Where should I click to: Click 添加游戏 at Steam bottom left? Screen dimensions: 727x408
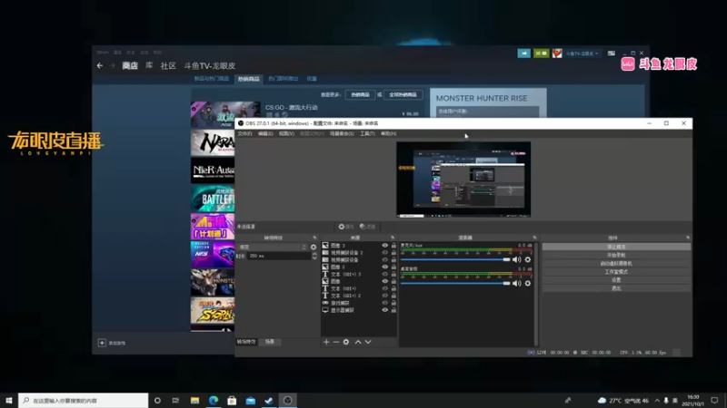pos(112,343)
